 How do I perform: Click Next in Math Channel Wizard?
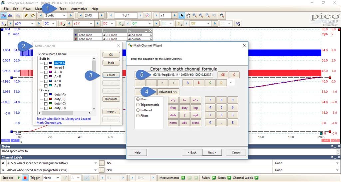[x=212, y=152]
